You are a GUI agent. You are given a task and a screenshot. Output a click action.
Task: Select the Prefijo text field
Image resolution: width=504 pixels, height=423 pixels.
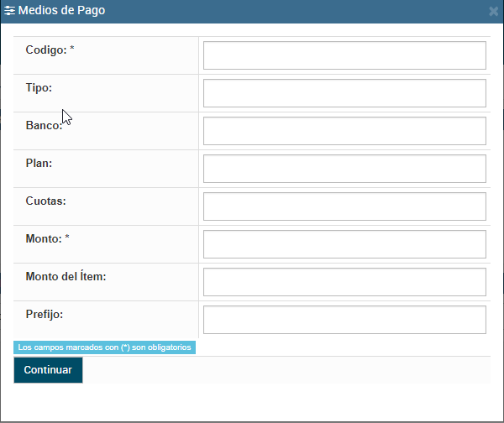pyautogui.click(x=344, y=320)
